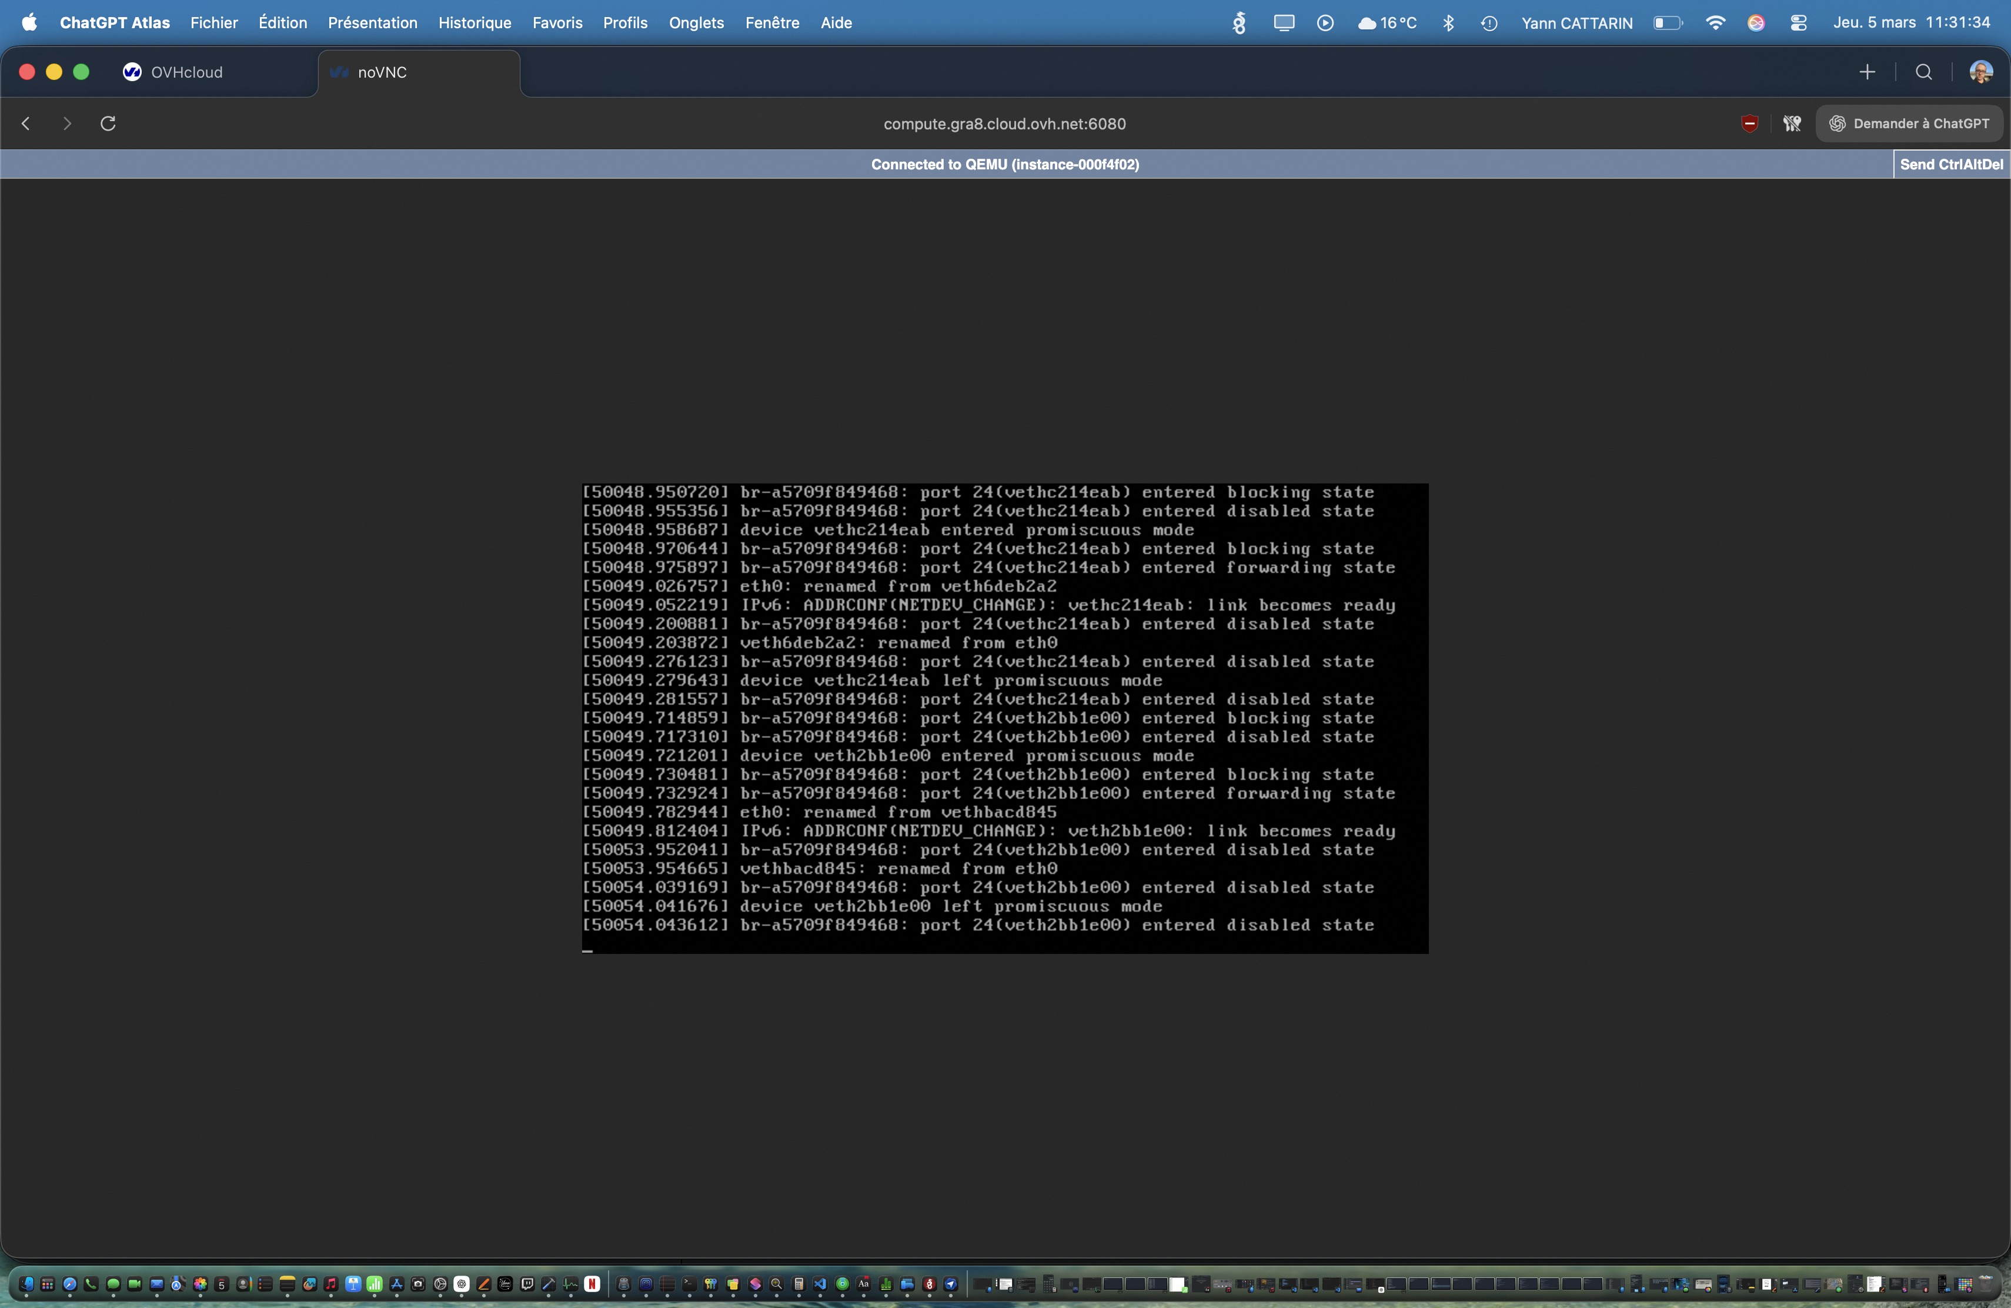Open the Bluetooth status menu icon

1448,23
